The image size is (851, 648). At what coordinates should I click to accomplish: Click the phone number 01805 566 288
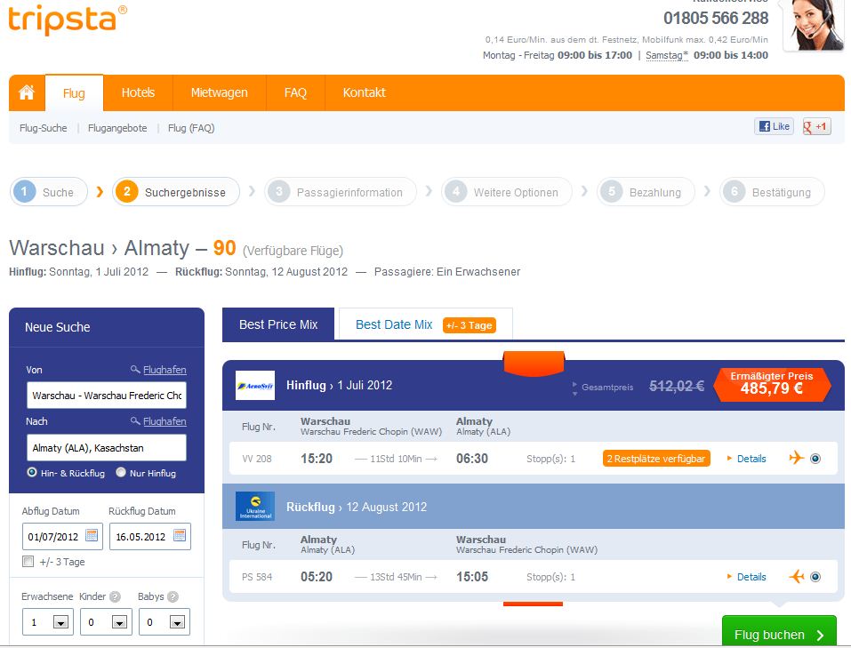click(x=716, y=18)
